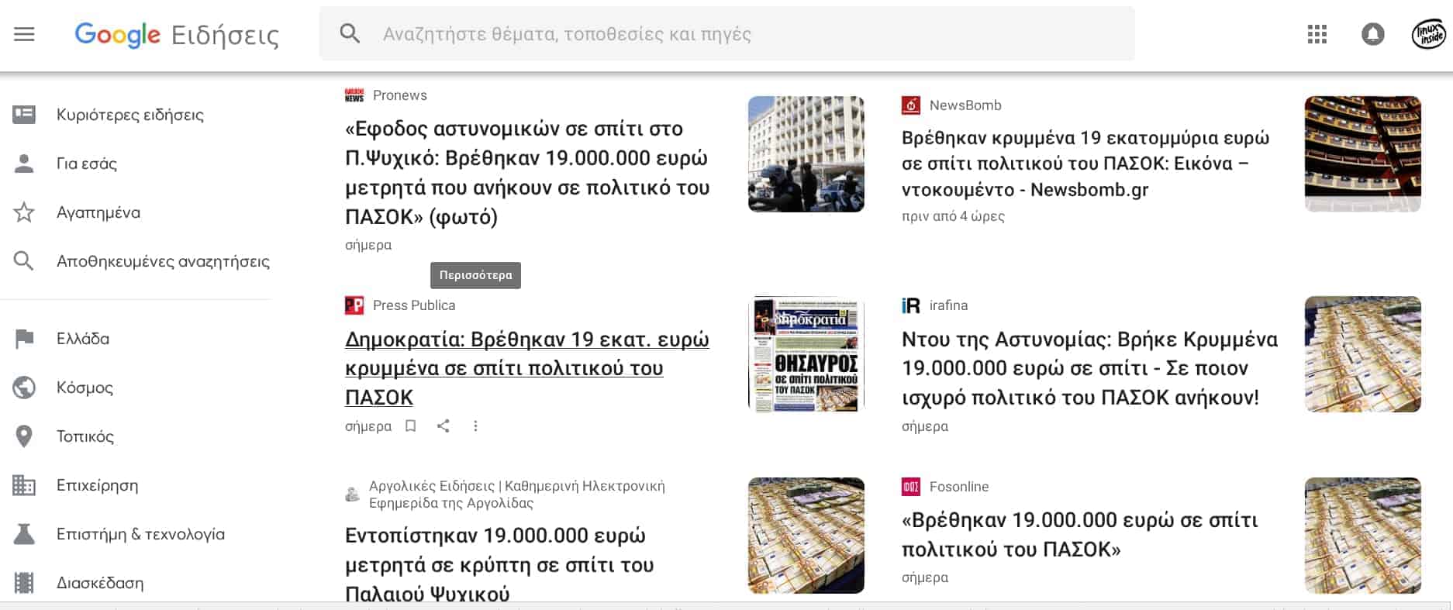Click the Κυριότερες ειδήσεις sidebar icon
This screenshot has width=1453, height=610.
click(x=24, y=115)
